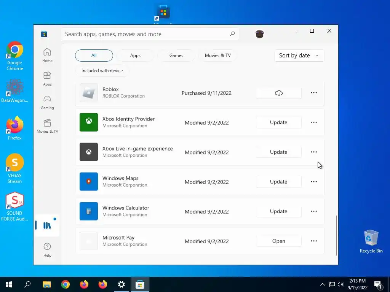Open Chrome from the taskbar
This screenshot has height=292, width=390.
click(66, 284)
